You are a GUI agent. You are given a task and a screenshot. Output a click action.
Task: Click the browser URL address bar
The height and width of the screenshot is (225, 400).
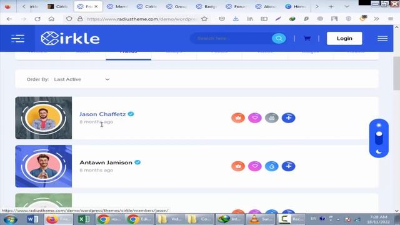tap(142, 19)
